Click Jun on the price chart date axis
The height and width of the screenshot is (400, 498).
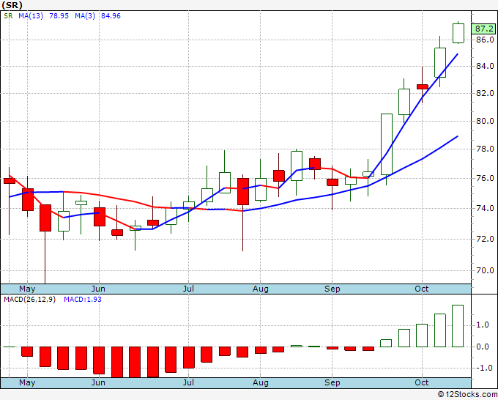pyautogui.click(x=98, y=289)
